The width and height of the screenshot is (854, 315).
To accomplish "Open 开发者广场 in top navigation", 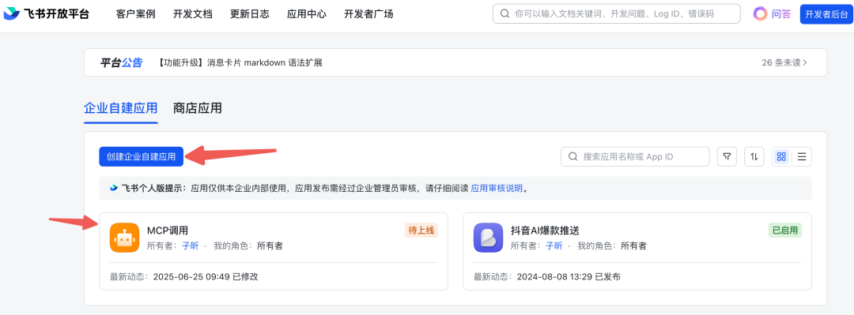I will tap(368, 14).
